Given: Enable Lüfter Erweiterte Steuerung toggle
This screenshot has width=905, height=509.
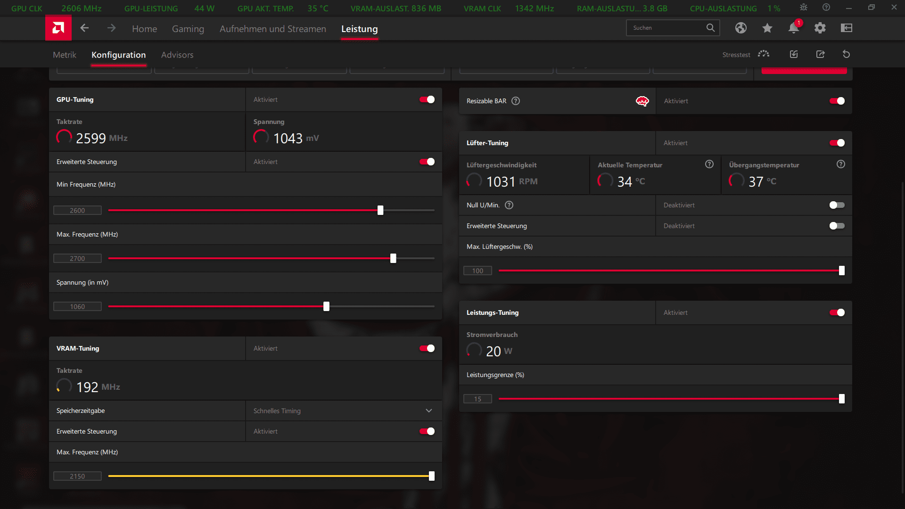Looking at the screenshot, I should pos(837,226).
